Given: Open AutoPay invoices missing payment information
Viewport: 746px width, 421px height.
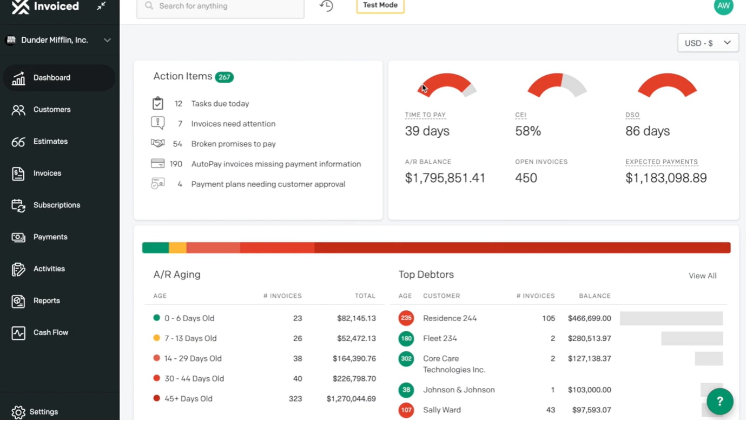Looking at the screenshot, I should (x=276, y=164).
